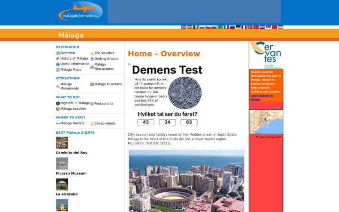The width and height of the screenshot is (339, 212).
Task: Open La alcazaba thumbnail image
Action: pos(62,184)
